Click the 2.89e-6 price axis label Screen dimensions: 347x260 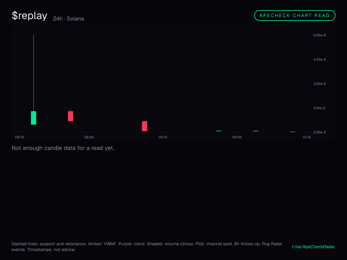point(320,132)
